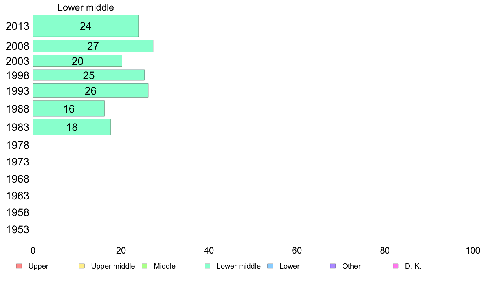Image resolution: width=484 pixels, height=300 pixels.
Task: Select the purple Other legend swatch
Action: [x=333, y=266]
